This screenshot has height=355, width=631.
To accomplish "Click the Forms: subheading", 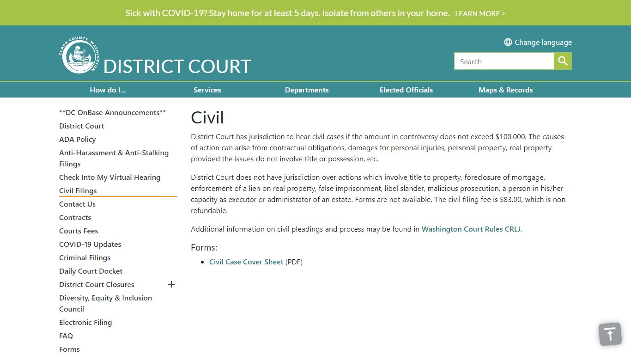I will point(204,248).
